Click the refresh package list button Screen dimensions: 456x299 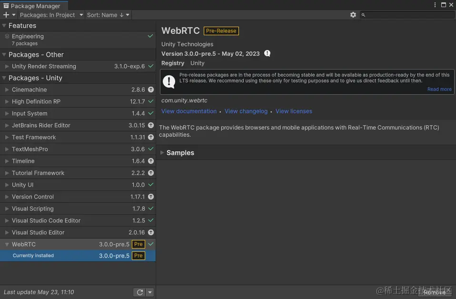click(x=140, y=292)
